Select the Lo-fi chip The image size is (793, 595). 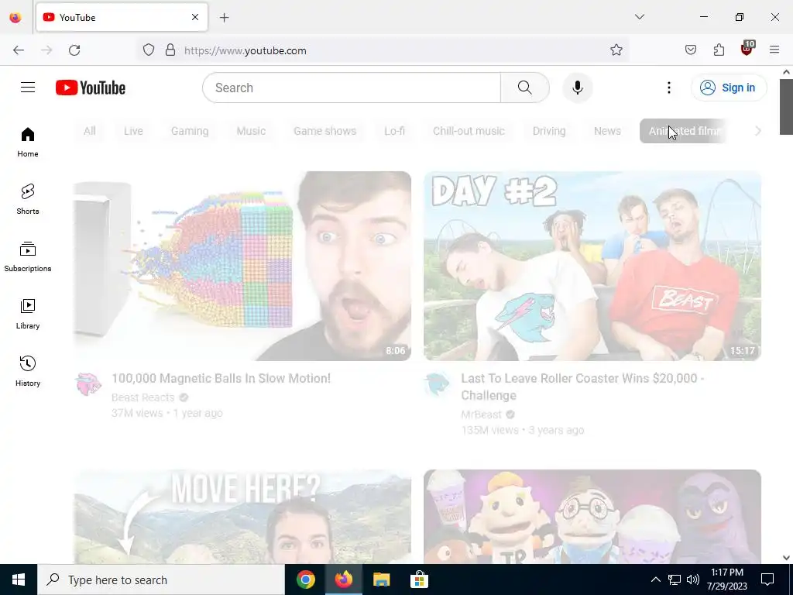pos(394,131)
